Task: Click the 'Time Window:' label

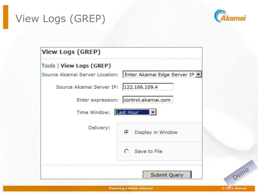Action: click(93, 112)
